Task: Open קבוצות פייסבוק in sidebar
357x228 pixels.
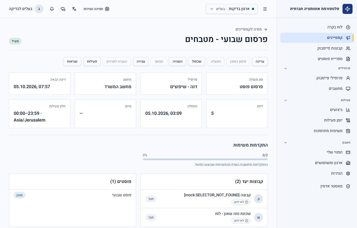Action: click(317, 48)
